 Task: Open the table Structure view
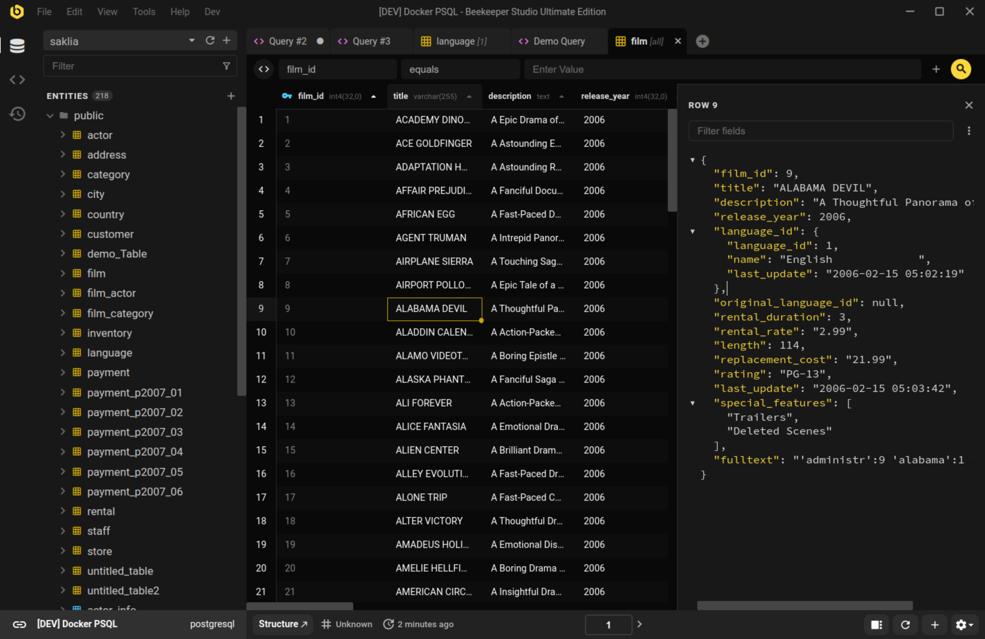pos(283,624)
